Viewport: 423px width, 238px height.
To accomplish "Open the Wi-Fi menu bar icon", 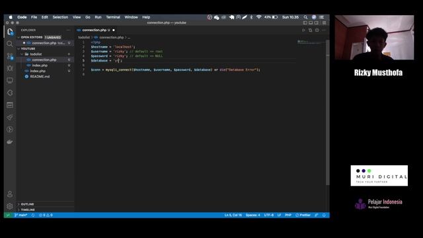I will (x=258, y=17).
